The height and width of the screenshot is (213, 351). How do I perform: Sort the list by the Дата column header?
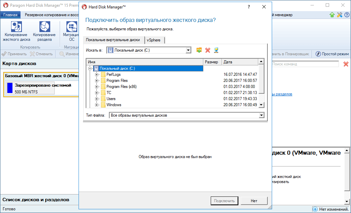[240, 62]
